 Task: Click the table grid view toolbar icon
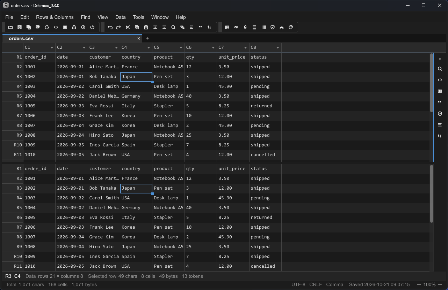click(227, 27)
